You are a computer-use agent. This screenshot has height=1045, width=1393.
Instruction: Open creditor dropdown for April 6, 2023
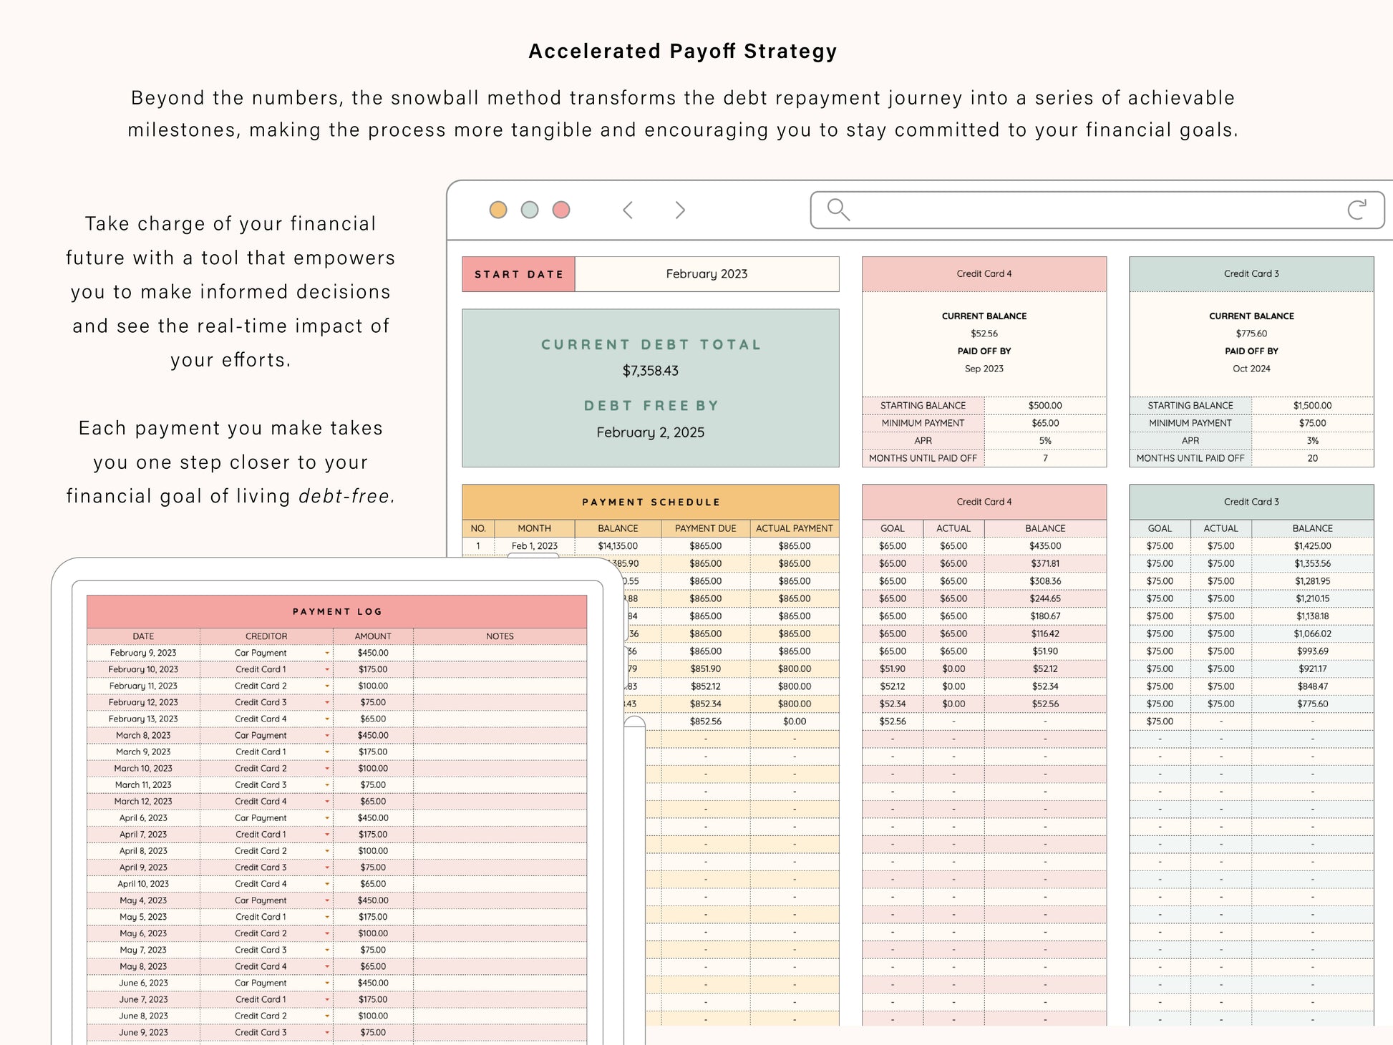pyautogui.click(x=327, y=818)
